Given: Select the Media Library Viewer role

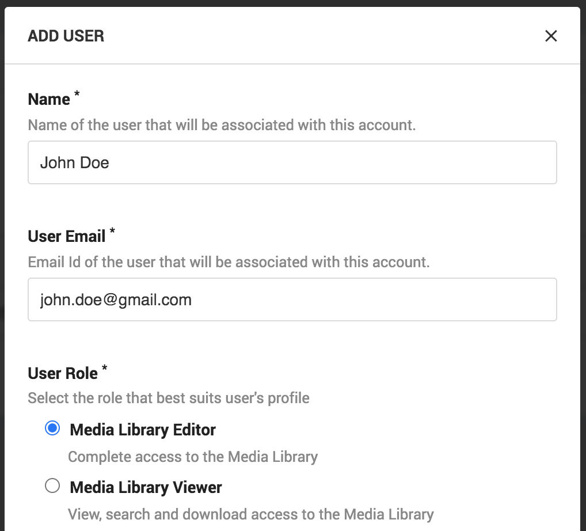Looking at the screenshot, I should click(x=52, y=486).
